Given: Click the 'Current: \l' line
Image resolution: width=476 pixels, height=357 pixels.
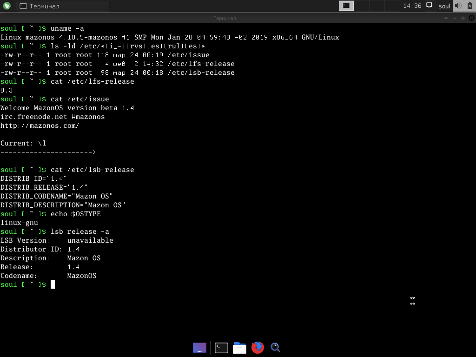Looking at the screenshot, I should 23,143.
